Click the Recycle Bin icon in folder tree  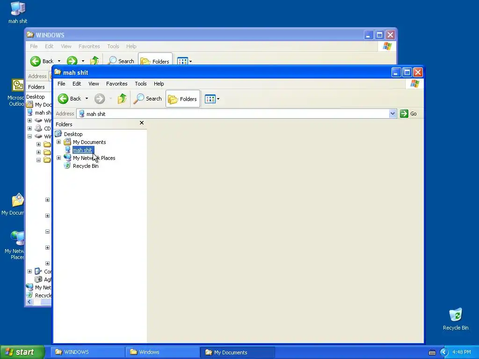67,165
